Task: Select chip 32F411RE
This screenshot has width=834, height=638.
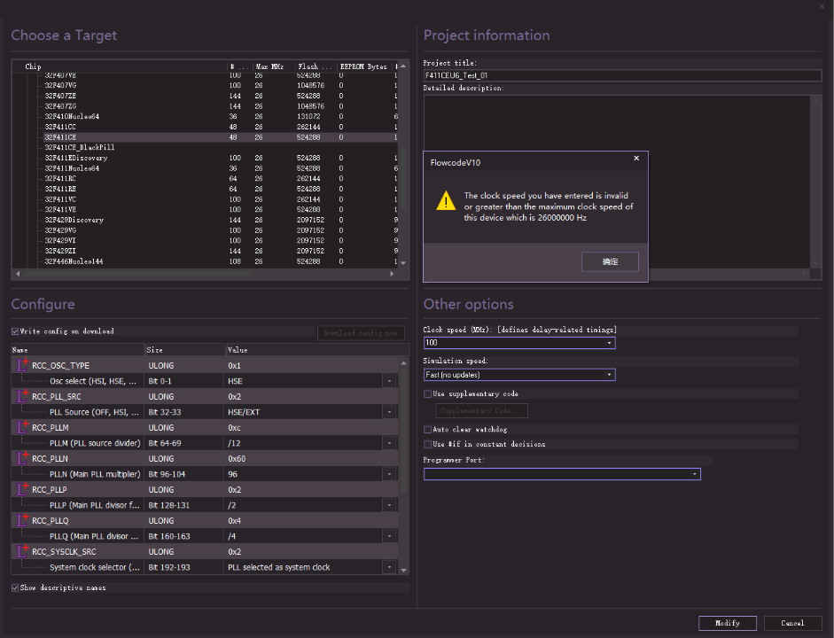Action: (60, 189)
